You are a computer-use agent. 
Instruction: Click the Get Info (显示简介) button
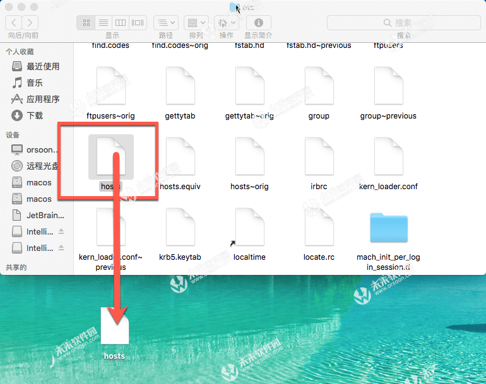tap(259, 23)
